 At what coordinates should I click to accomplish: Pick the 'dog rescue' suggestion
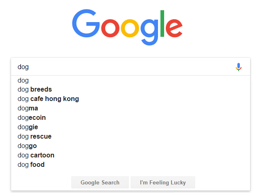coord(34,137)
